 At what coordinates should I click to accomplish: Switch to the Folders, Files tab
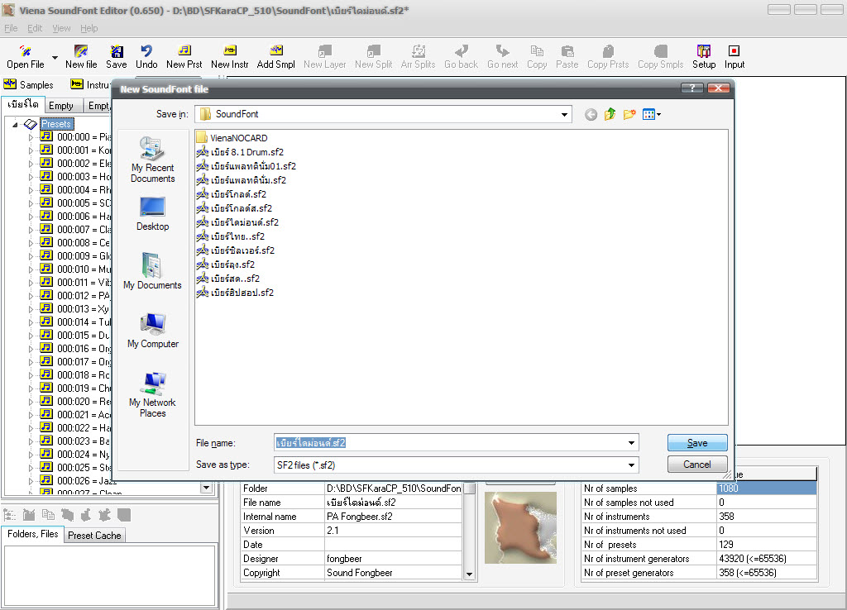click(33, 534)
